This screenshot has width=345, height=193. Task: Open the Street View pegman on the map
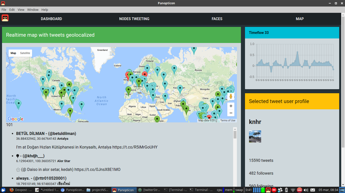231,96
